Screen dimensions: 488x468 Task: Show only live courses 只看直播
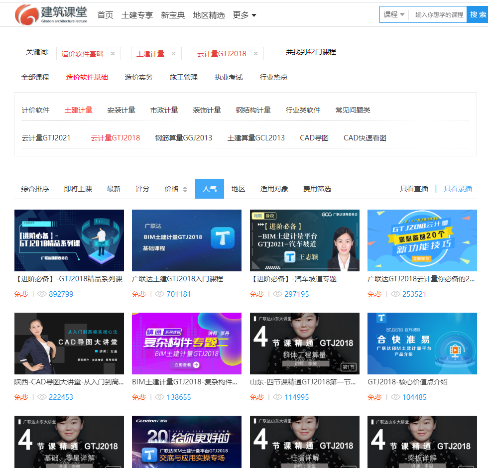point(414,189)
